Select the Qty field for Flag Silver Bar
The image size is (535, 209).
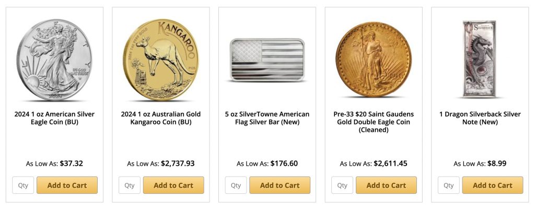236,185
